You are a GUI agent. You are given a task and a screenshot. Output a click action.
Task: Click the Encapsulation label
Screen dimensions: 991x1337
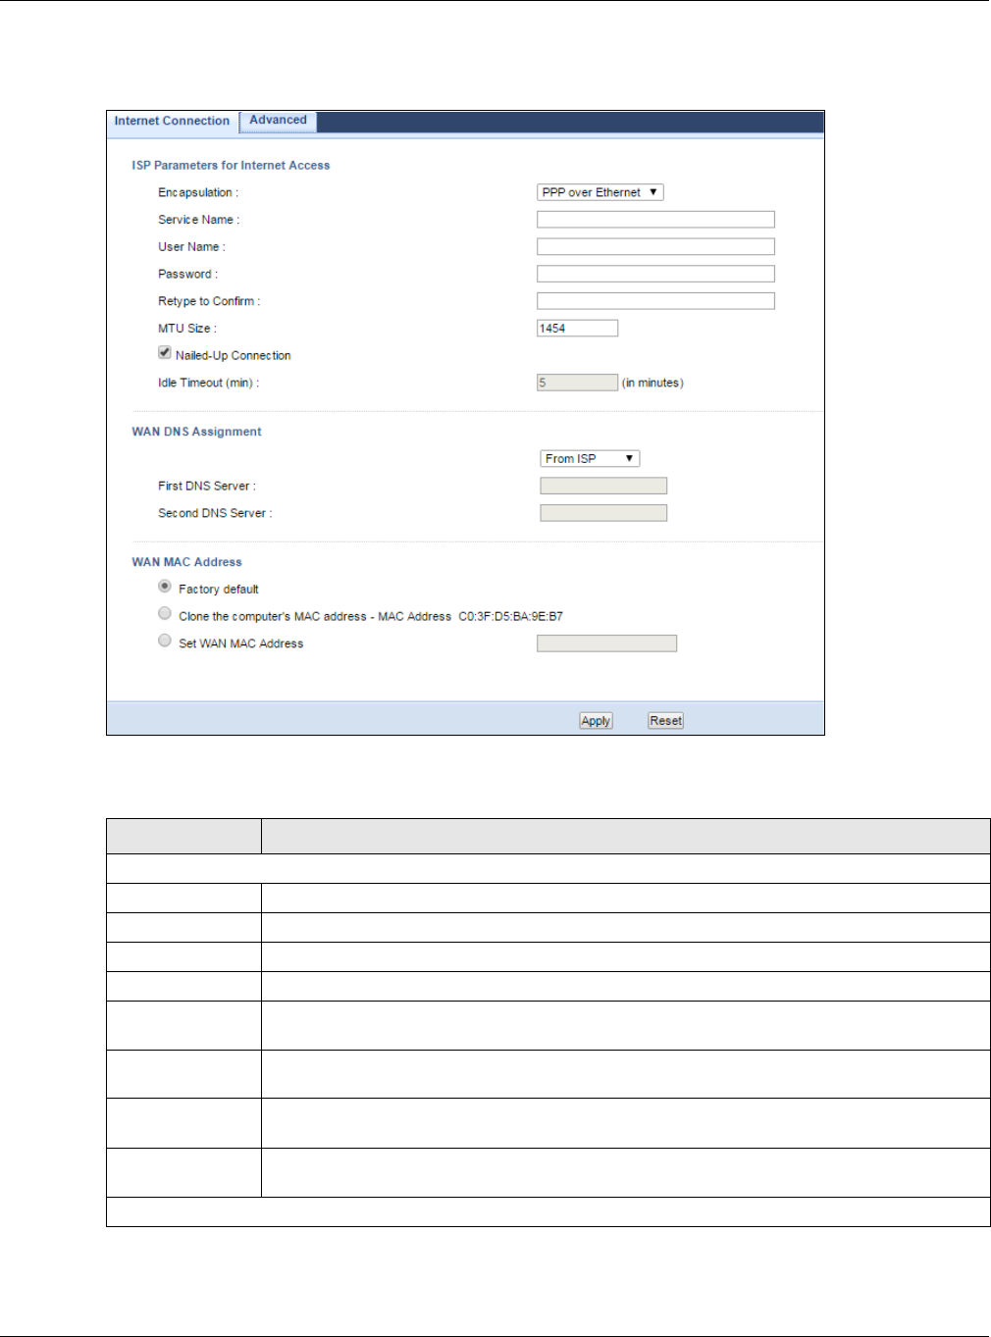pyautogui.click(x=198, y=193)
